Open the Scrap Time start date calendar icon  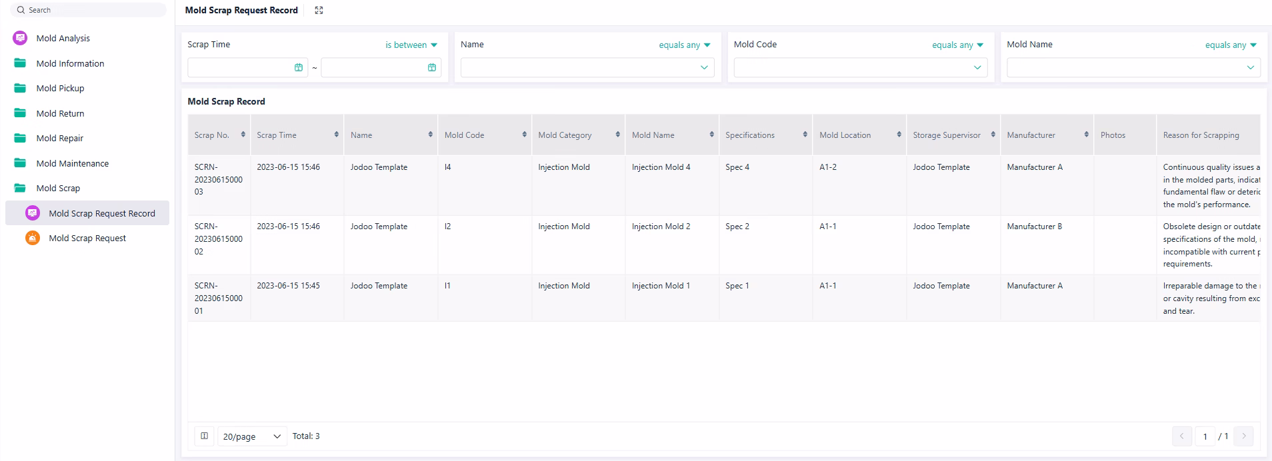tap(299, 67)
